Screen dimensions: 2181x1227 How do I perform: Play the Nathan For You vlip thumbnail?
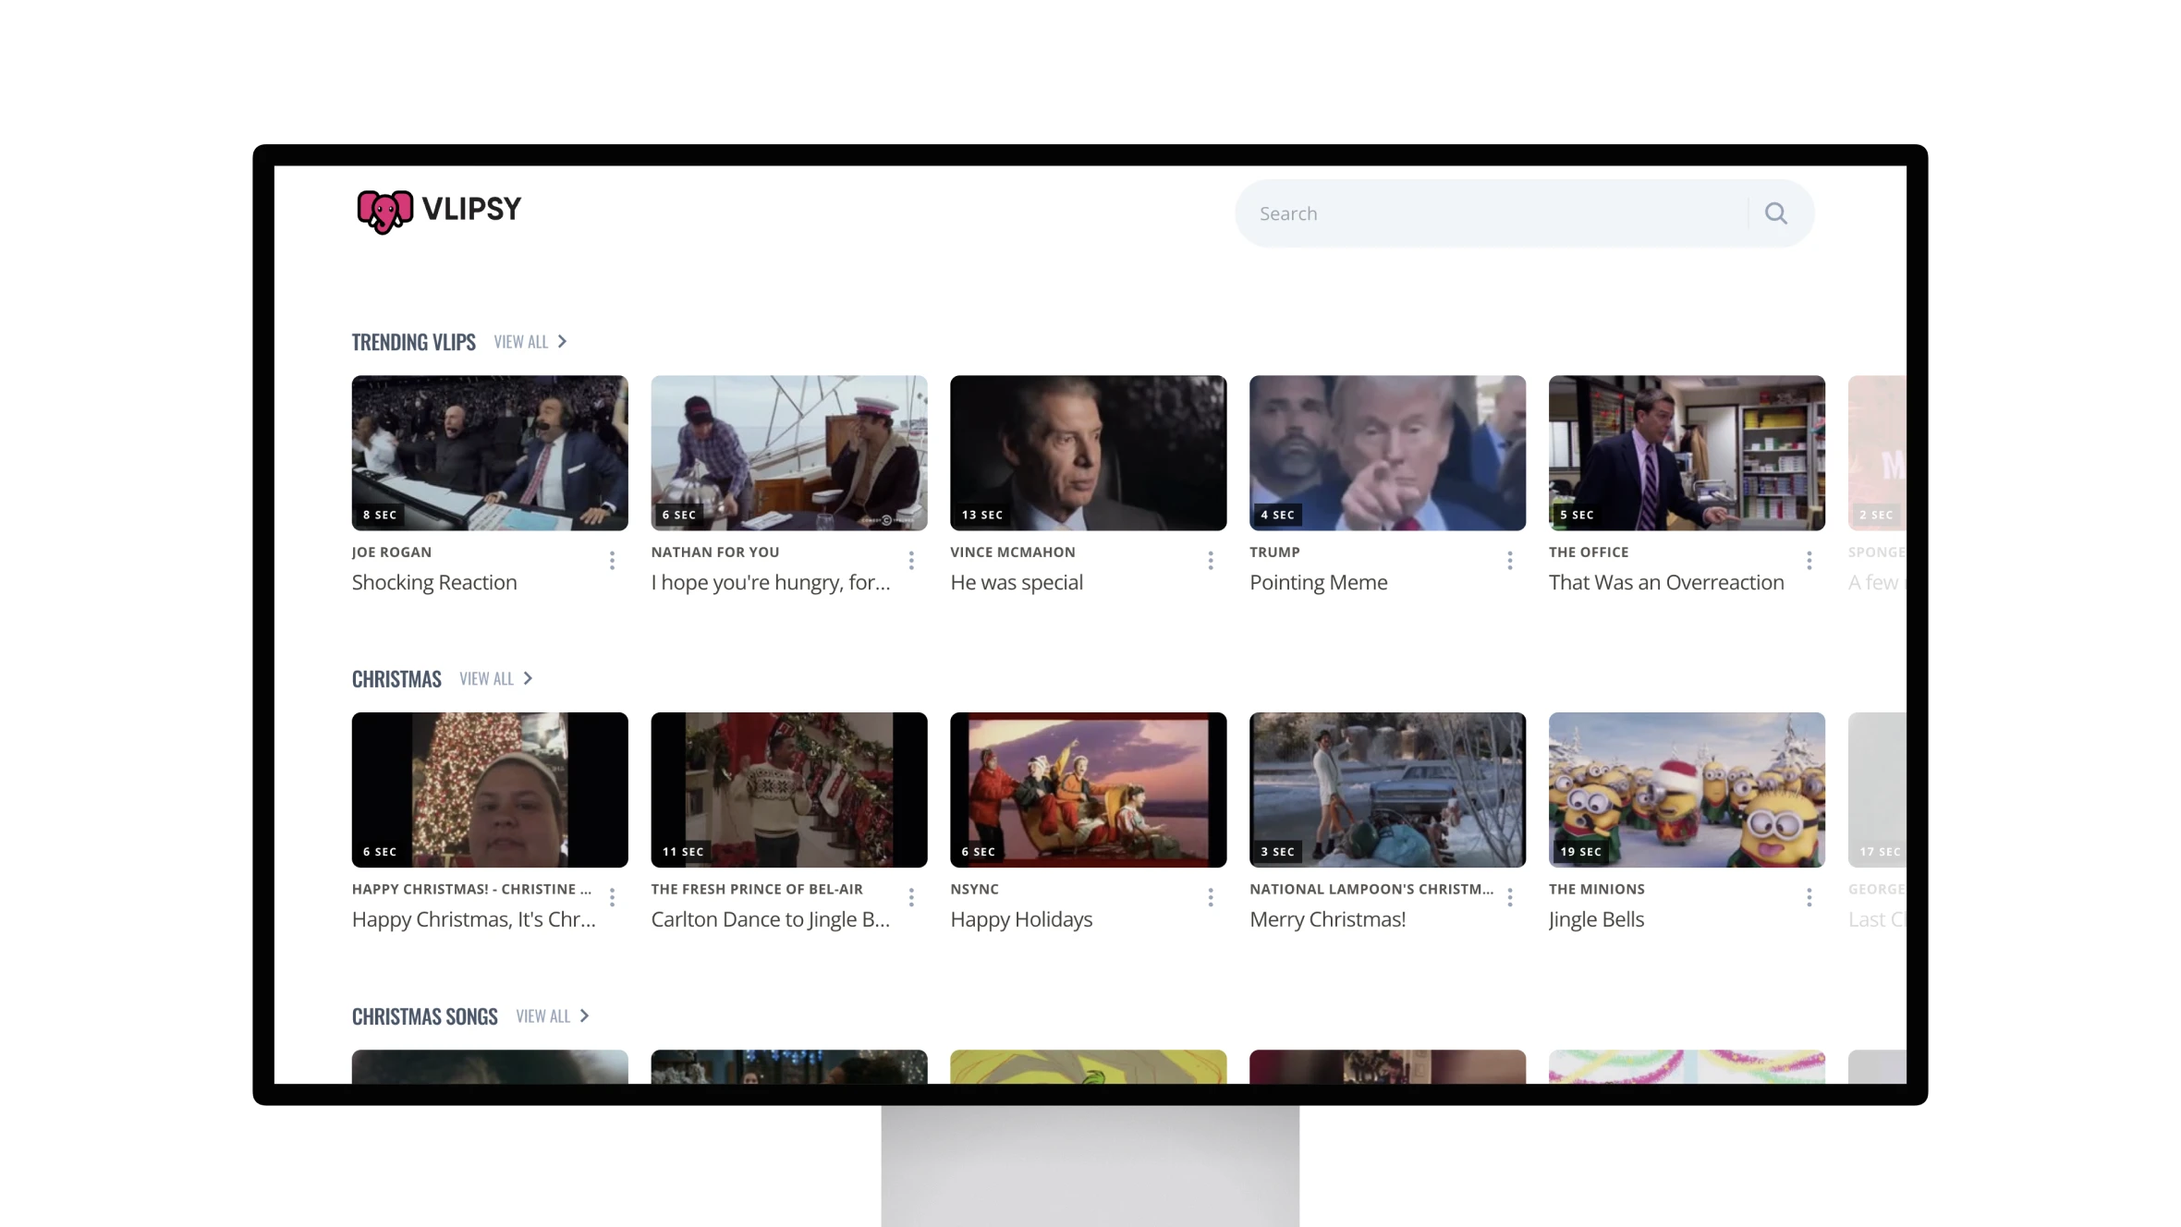(x=788, y=453)
